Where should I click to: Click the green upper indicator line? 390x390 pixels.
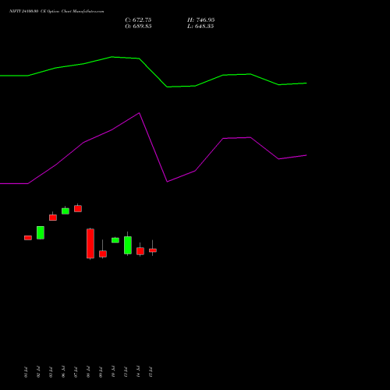pyautogui.click(x=154, y=73)
